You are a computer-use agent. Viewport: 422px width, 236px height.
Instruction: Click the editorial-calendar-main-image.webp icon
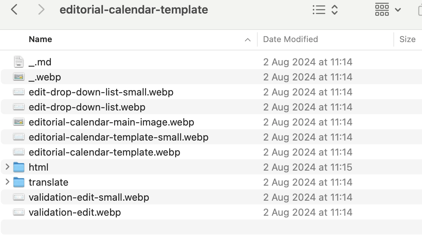[18, 122]
